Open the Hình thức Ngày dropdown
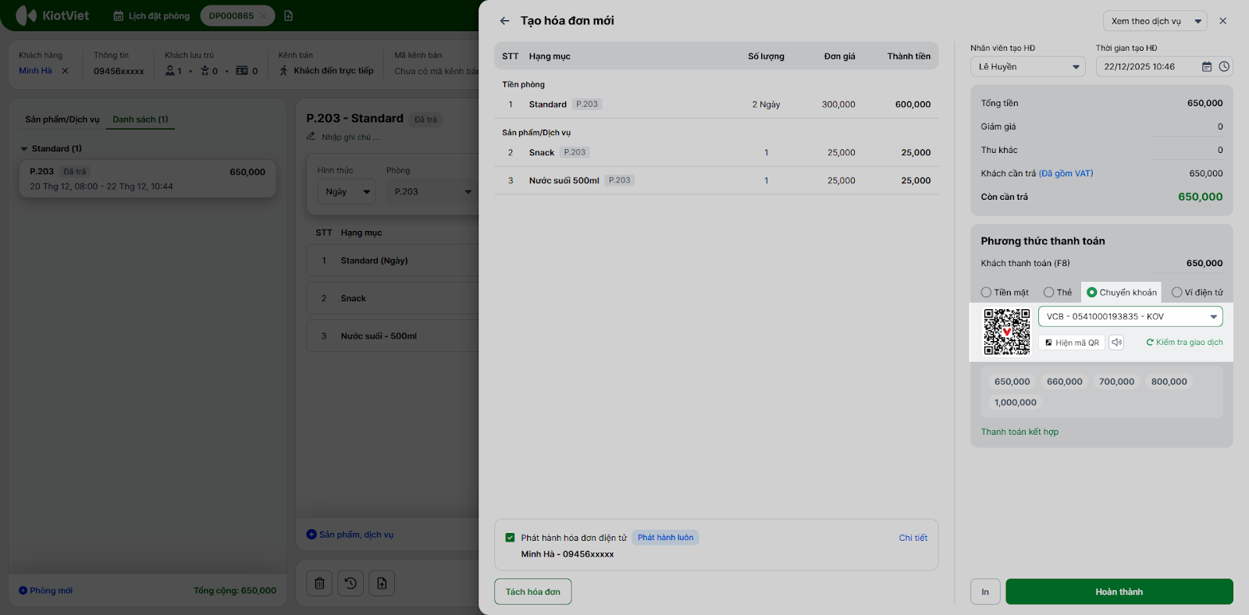Image resolution: width=1249 pixels, height=615 pixels. coord(347,192)
